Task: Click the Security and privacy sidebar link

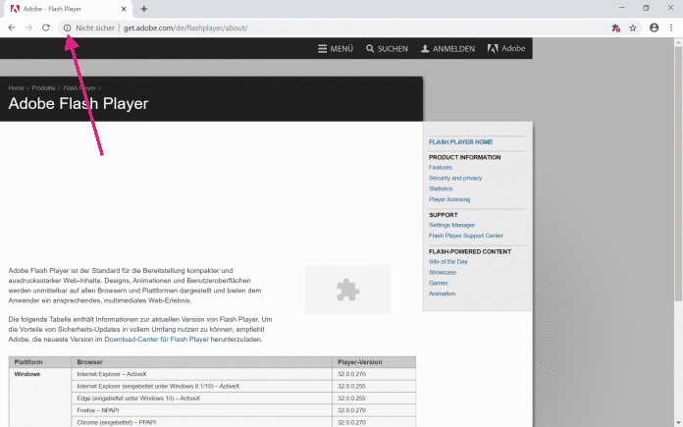Action: click(455, 178)
